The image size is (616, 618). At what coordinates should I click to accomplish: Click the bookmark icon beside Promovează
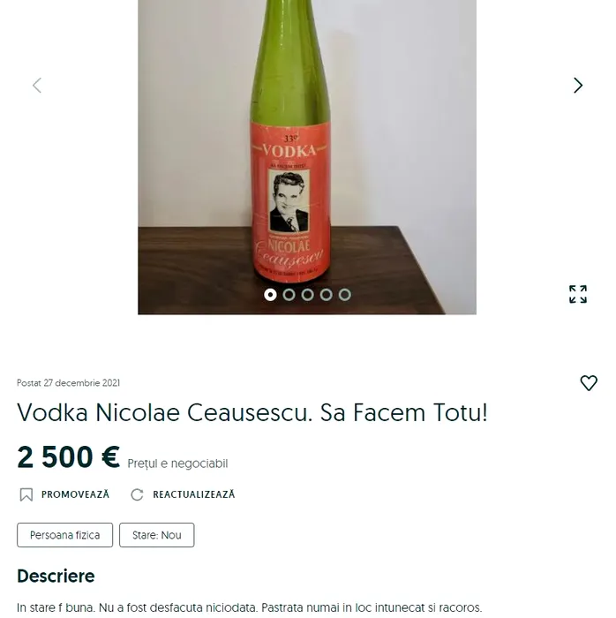pos(26,494)
